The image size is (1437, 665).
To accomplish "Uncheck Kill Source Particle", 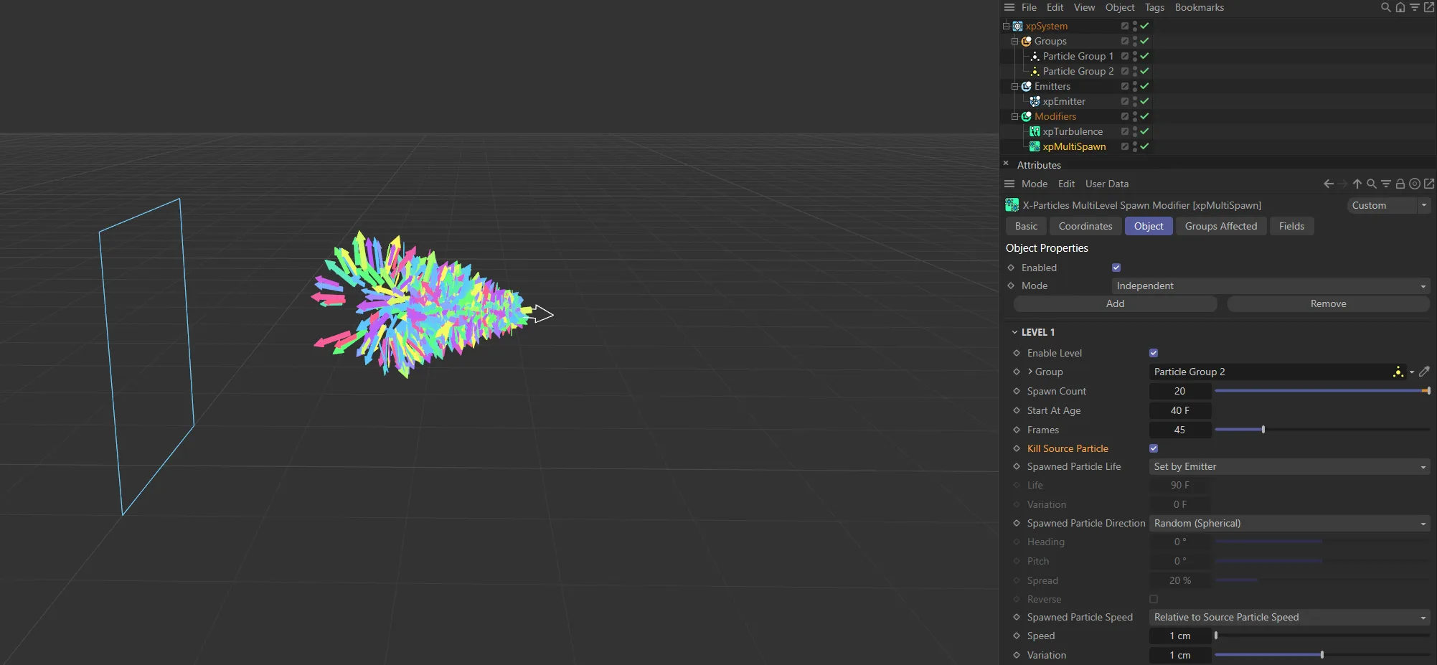I will (1154, 448).
